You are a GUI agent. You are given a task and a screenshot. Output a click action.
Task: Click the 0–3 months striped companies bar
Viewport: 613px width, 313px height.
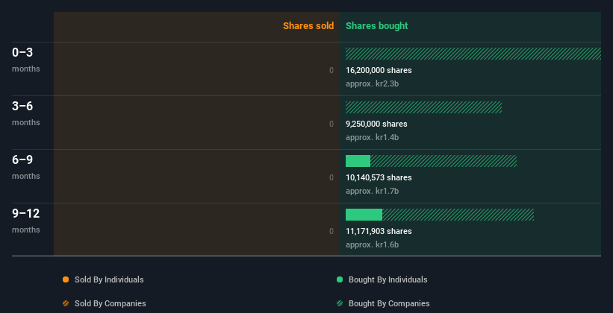tap(473, 54)
